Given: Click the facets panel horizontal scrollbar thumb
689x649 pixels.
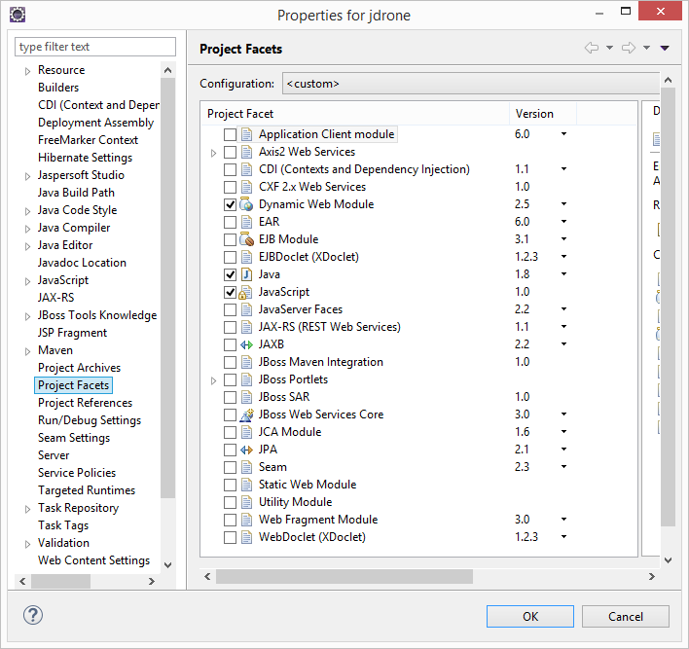Looking at the screenshot, I should 344,576.
